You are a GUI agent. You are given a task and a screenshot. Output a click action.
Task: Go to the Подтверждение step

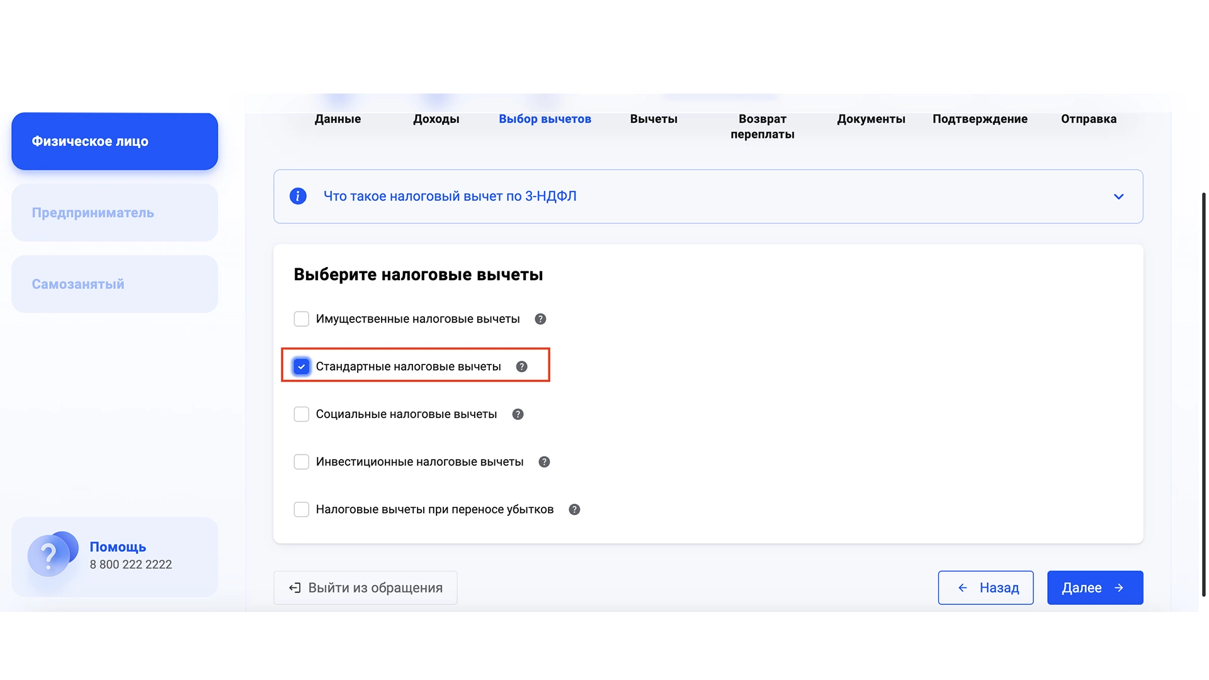[980, 119]
